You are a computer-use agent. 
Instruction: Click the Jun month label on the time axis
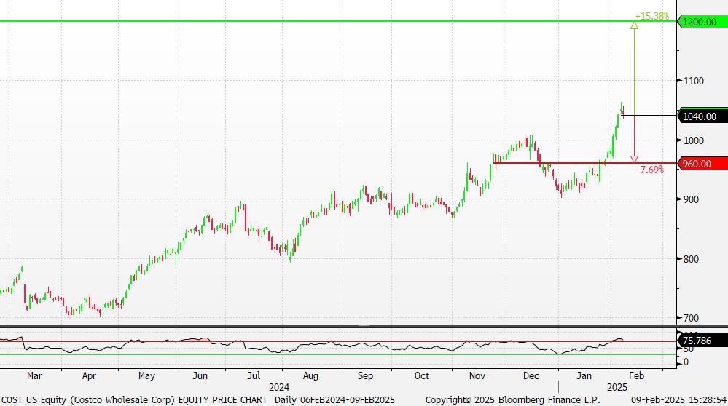tap(200, 376)
